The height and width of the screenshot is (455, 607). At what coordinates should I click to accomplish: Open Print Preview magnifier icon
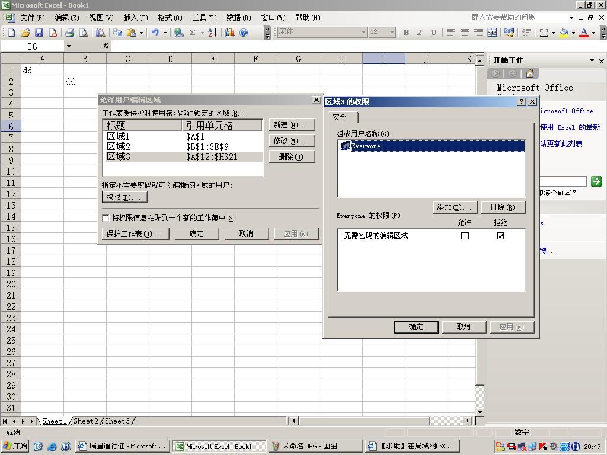click(83, 33)
